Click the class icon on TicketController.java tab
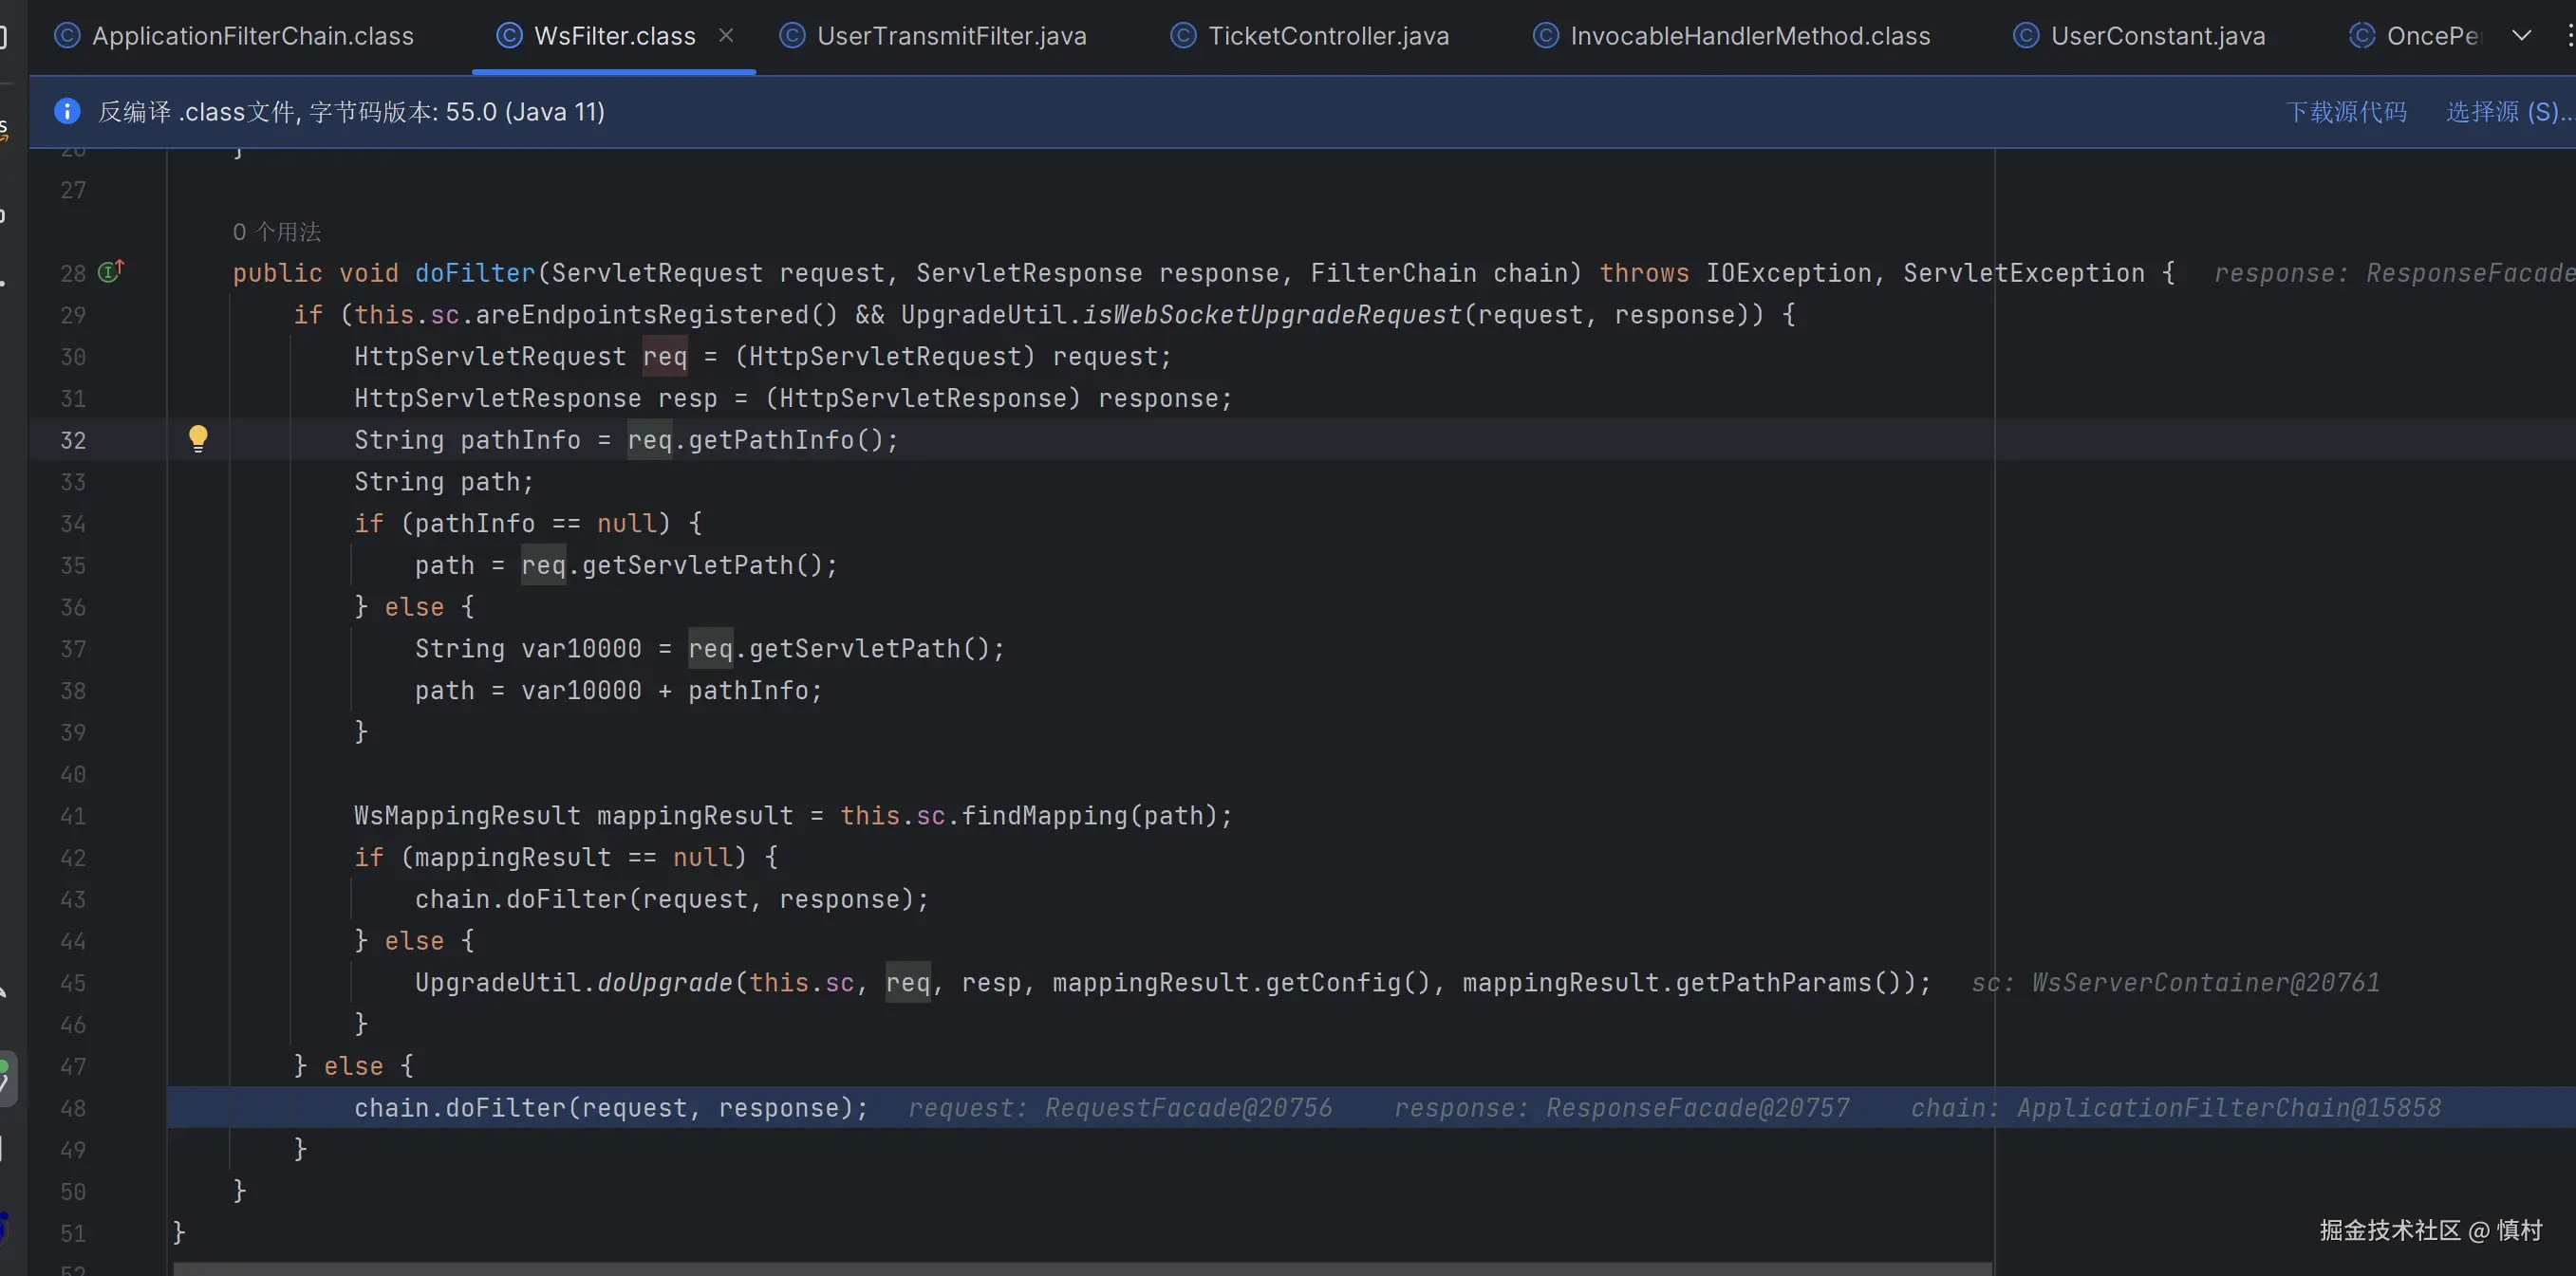 [1183, 36]
